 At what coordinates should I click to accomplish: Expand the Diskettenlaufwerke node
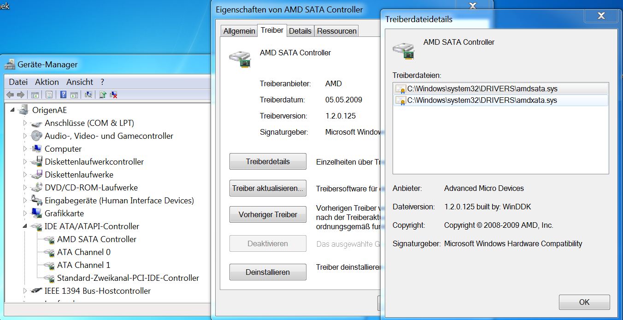[25, 175]
